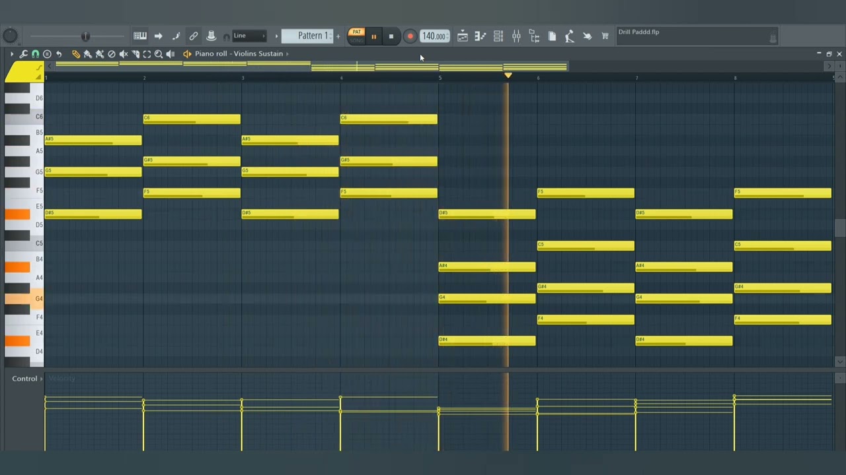Pause playback

(x=373, y=37)
